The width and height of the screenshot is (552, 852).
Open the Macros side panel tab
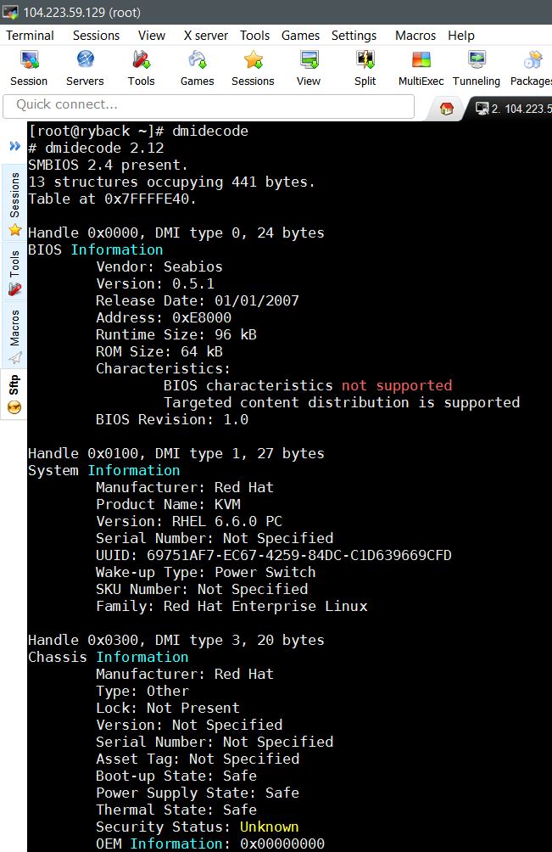tap(14, 336)
